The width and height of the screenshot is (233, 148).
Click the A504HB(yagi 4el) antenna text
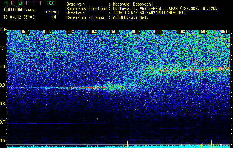point(131,17)
